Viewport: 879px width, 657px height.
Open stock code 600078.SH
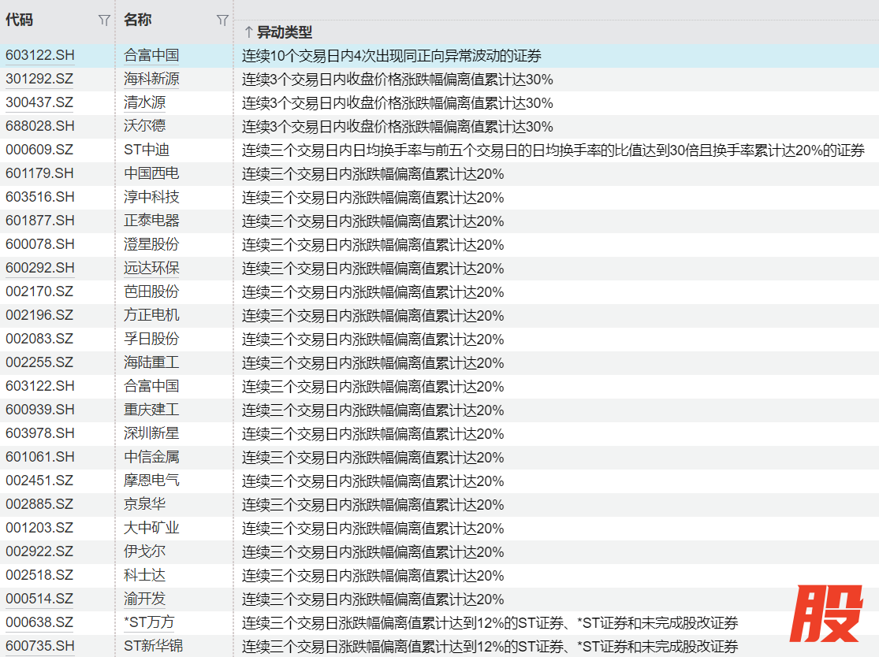click(x=39, y=245)
